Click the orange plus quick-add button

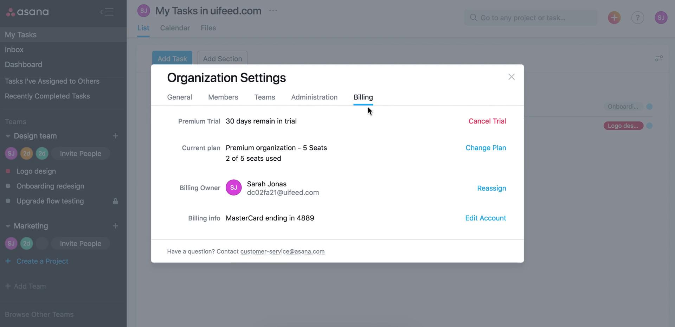coord(614,18)
